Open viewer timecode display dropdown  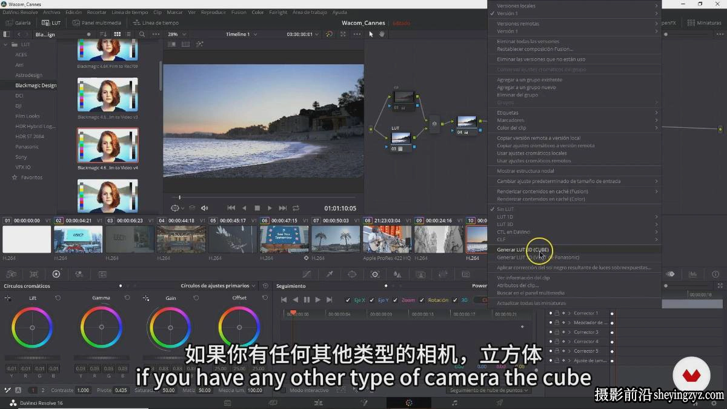point(303,35)
